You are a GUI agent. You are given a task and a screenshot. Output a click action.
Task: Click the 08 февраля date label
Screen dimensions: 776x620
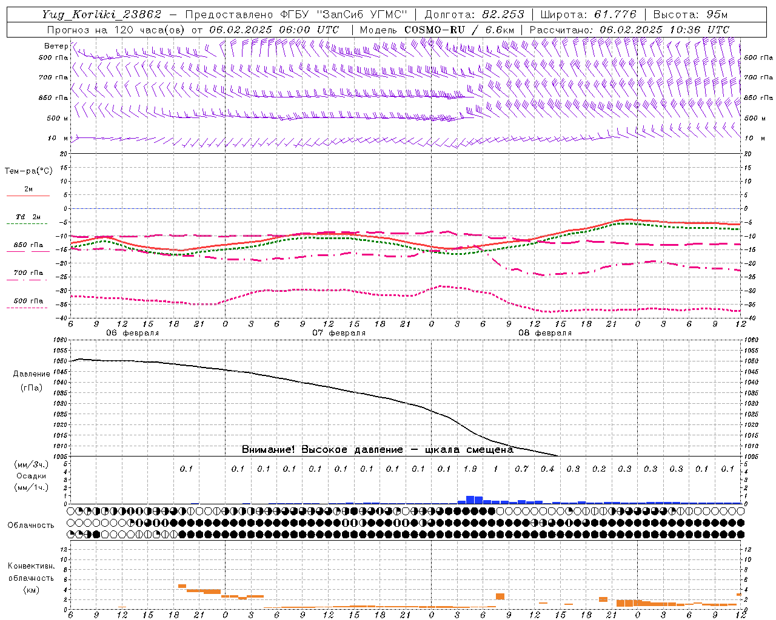point(545,333)
